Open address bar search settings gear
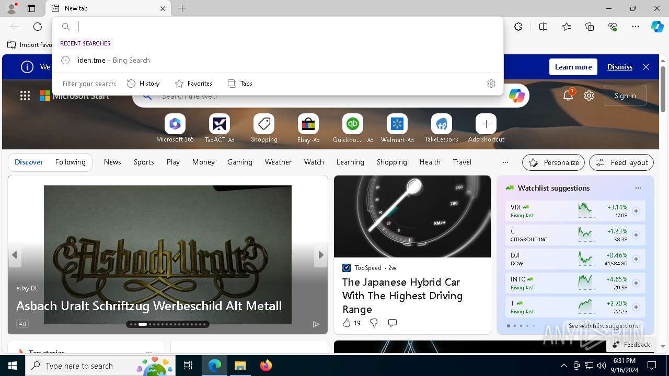The width and height of the screenshot is (669, 376). click(491, 84)
